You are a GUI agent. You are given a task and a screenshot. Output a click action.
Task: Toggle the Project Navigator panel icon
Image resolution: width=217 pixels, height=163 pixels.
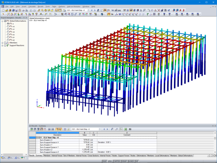pos(57,10)
